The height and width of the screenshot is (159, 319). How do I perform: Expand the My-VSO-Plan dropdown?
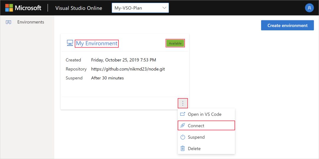coord(140,8)
